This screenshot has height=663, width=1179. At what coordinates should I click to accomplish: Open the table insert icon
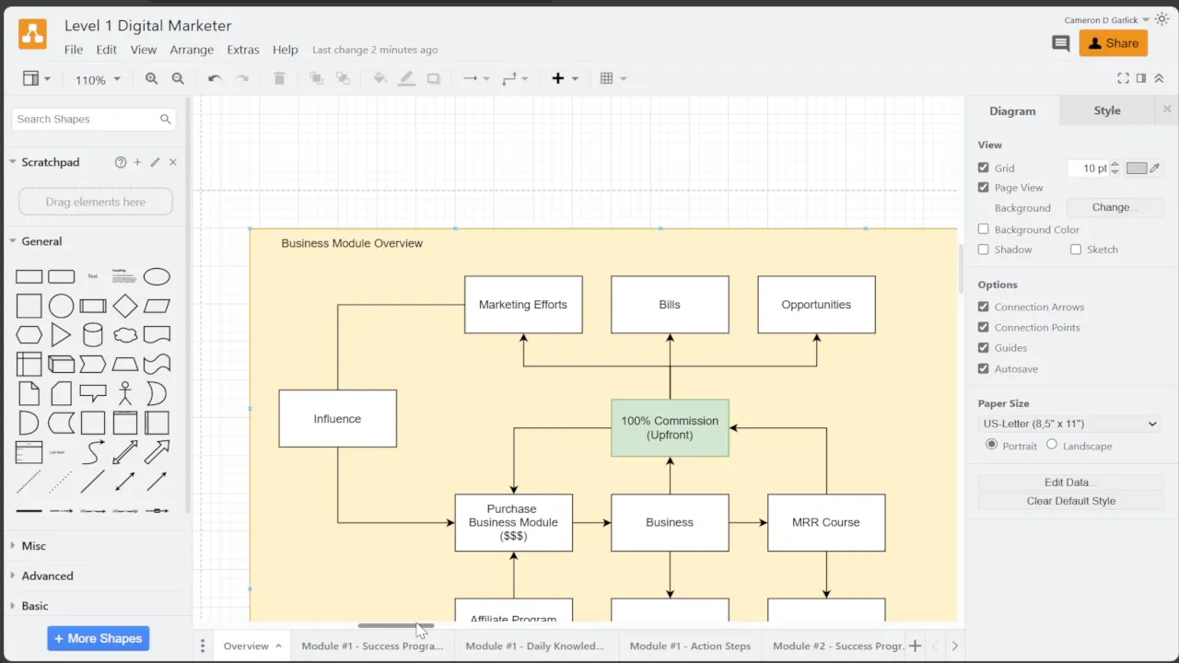[x=606, y=79]
